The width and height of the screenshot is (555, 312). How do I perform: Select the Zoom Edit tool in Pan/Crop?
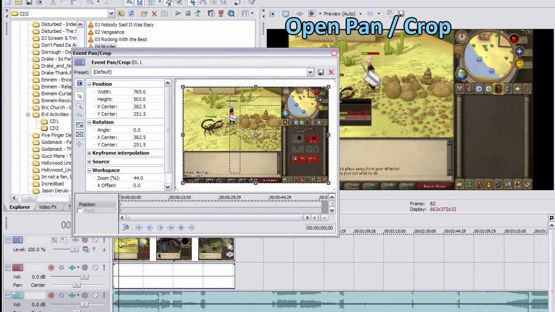[79, 106]
